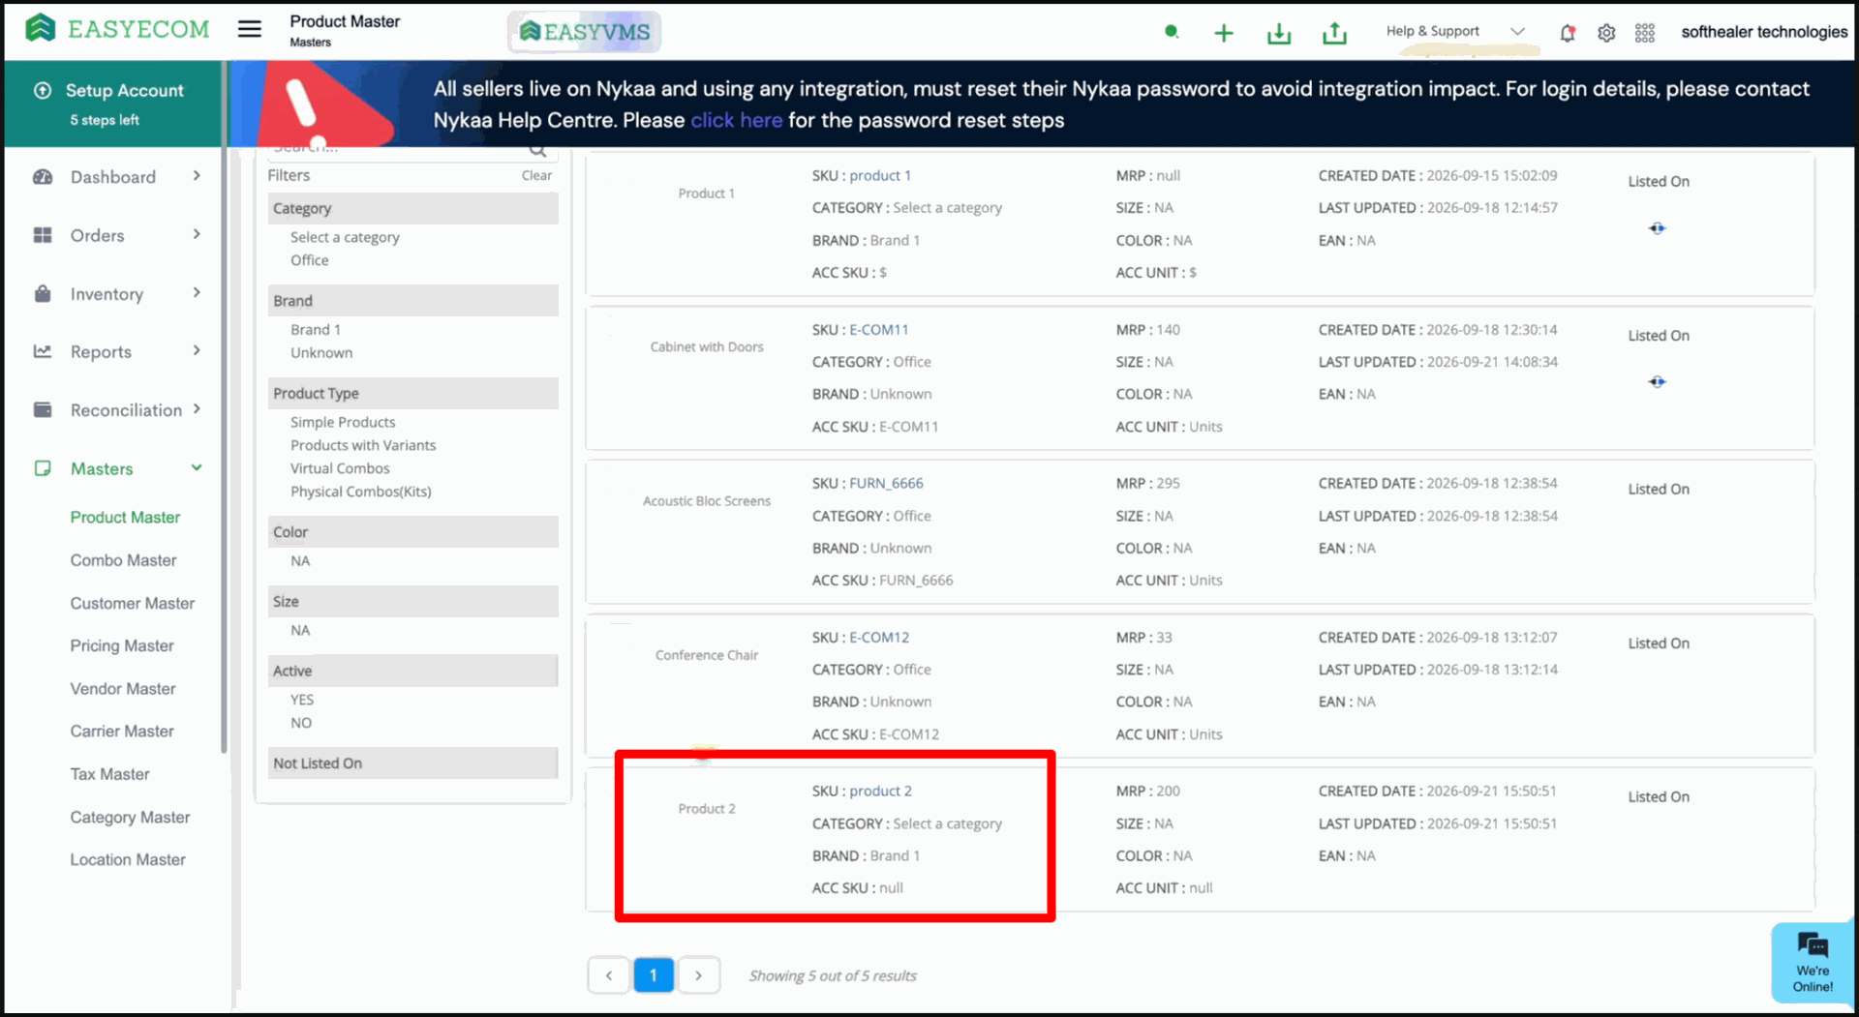Open Tax Master in sidebar

[109, 774]
